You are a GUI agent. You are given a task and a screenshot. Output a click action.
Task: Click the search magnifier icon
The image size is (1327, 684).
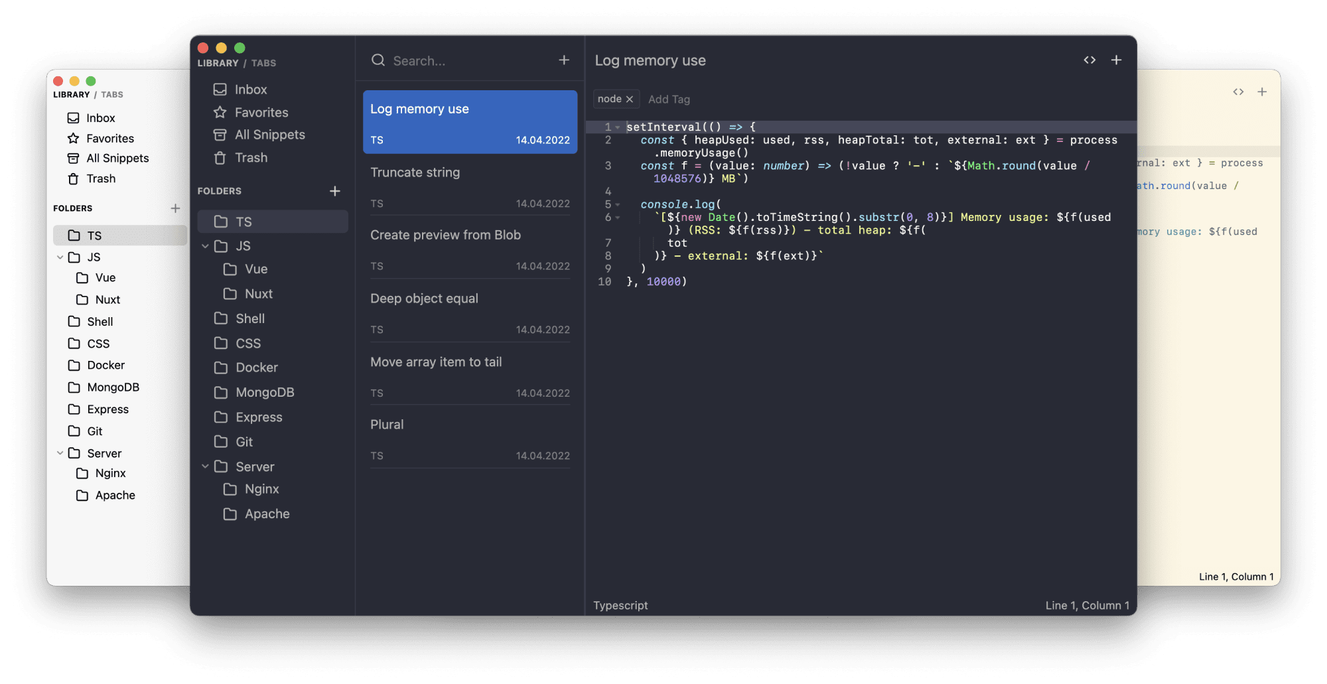378,60
